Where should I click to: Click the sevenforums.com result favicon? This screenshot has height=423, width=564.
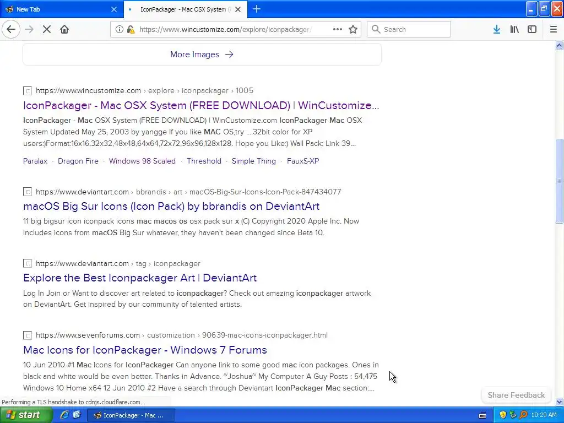coord(28,335)
